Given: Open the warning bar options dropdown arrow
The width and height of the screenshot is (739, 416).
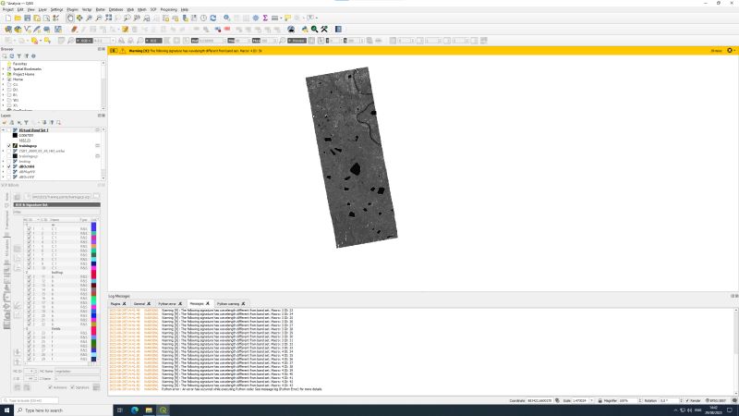Looking at the screenshot, I should [734, 51].
